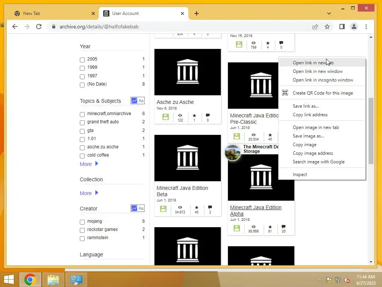Expand More under Topics & Subjects
This screenshot has width=382, height=287.
coord(89,164)
